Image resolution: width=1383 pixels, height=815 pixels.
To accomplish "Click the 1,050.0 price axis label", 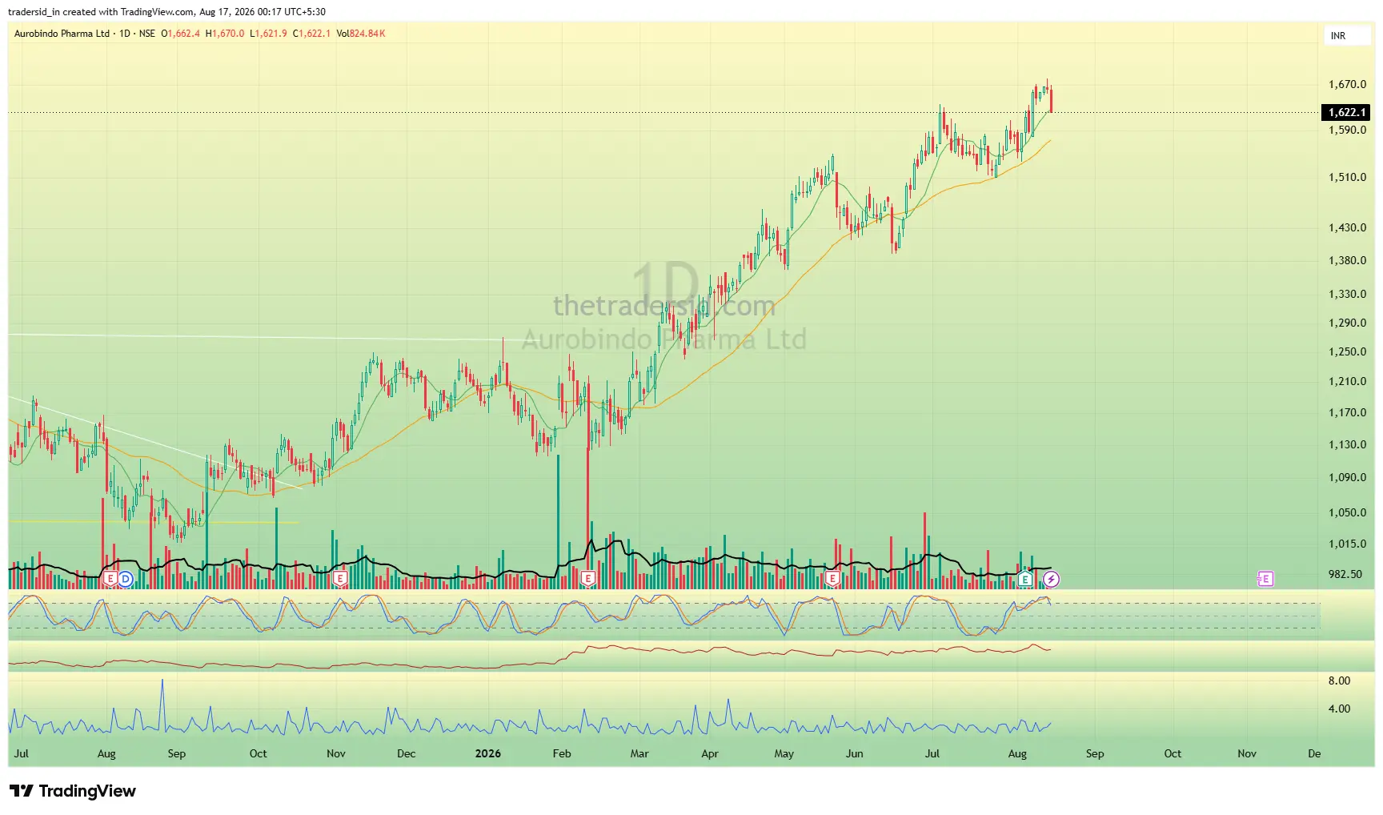I will tap(1347, 512).
